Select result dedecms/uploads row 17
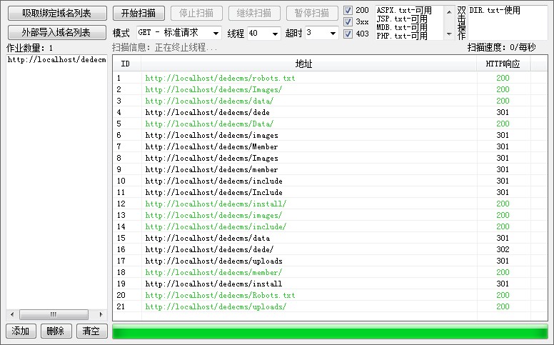Image resolution: width=554 pixels, height=345 pixels. point(330,261)
